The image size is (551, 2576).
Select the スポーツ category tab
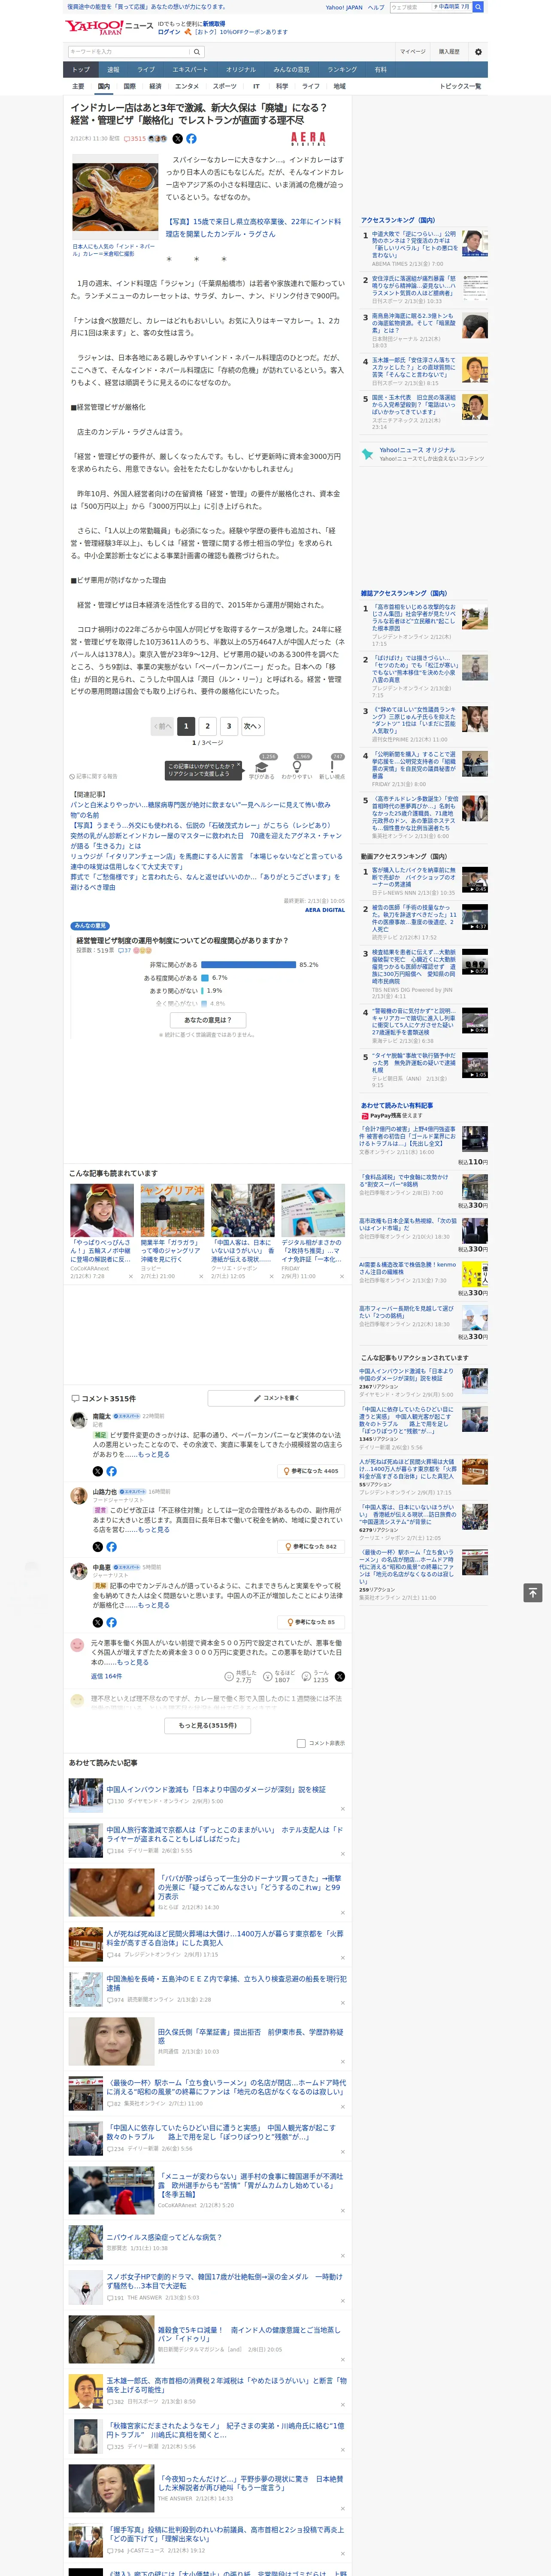(225, 86)
